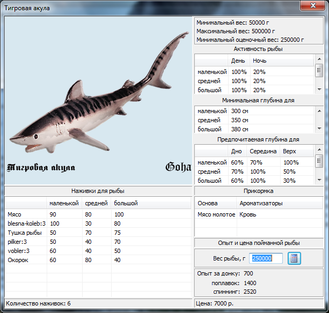This screenshot has width=329, height=313.
Task: Click scroll down arrow in Предпочитаемая глубина table
Action: click(319, 181)
